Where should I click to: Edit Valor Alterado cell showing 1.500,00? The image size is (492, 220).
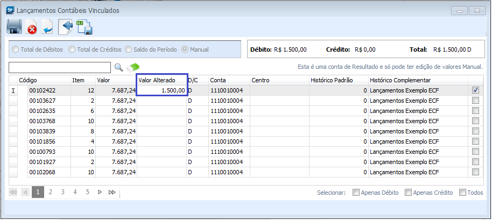pos(162,90)
